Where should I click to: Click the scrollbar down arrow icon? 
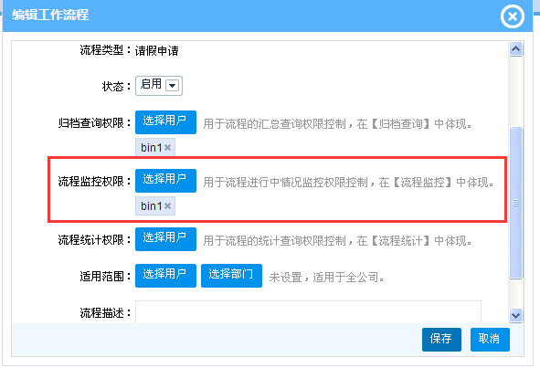click(x=515, y=315)
